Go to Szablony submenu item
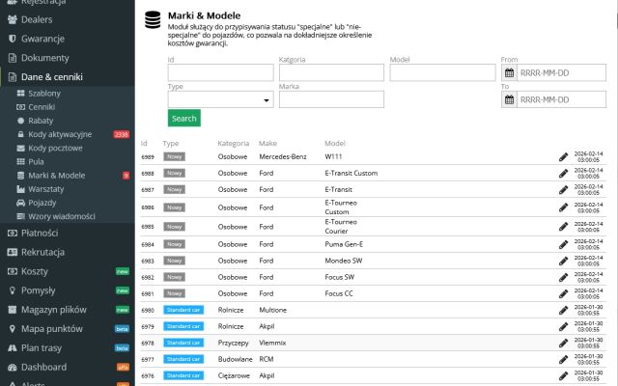The width and height of the screenshot is (618, 386). coord(50,93)
